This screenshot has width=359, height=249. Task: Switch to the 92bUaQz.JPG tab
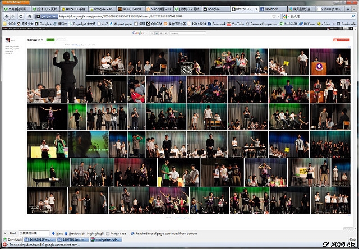coord(330,9)
